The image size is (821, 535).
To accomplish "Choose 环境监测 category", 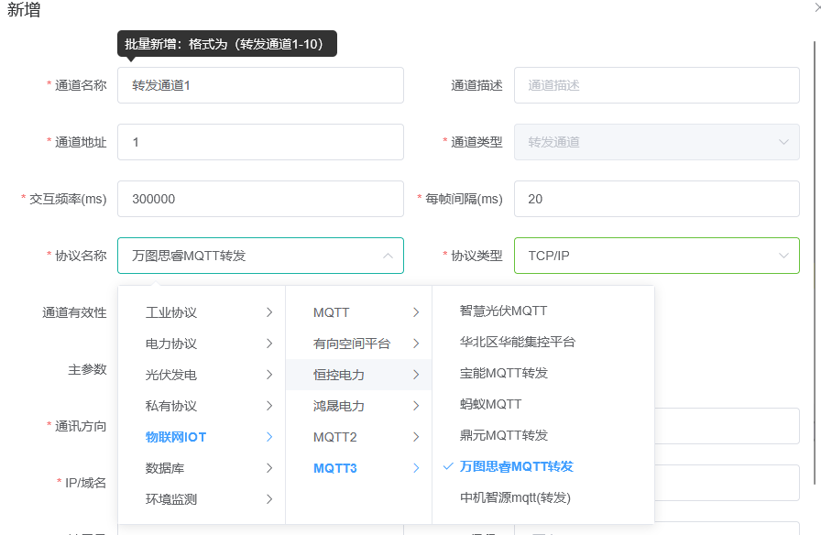I will point(171,499).
